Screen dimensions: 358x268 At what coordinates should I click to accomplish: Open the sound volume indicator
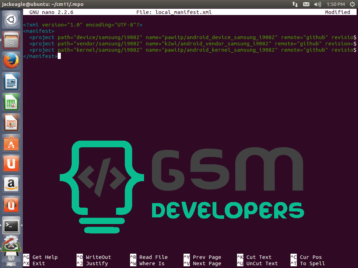point(317,4)
